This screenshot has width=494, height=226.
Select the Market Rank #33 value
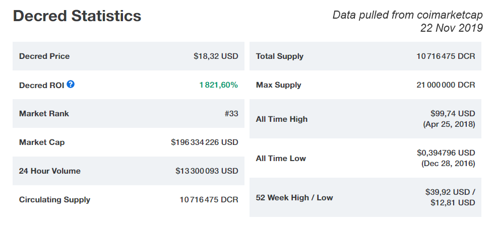click(231, 114)
